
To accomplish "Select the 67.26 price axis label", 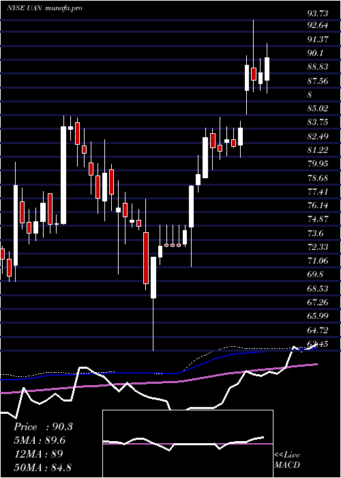I will pos(318,303).
